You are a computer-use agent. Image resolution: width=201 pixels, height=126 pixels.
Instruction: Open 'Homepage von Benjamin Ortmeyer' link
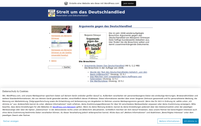(62, 37)
